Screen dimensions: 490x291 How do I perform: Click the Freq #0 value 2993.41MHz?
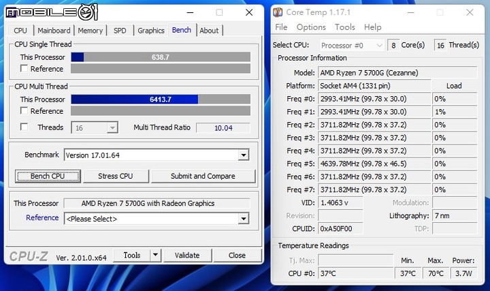374,99
